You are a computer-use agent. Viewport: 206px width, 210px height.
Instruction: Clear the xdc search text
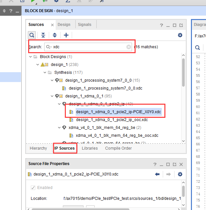click(129, 47)
